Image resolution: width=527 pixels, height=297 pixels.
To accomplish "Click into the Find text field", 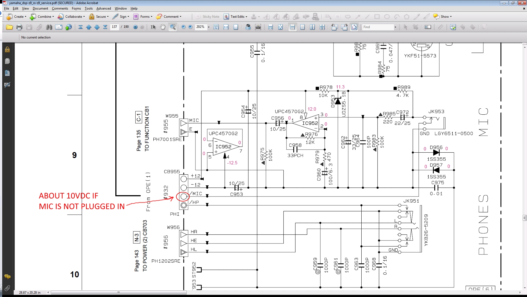I will (x=378, y=27).
